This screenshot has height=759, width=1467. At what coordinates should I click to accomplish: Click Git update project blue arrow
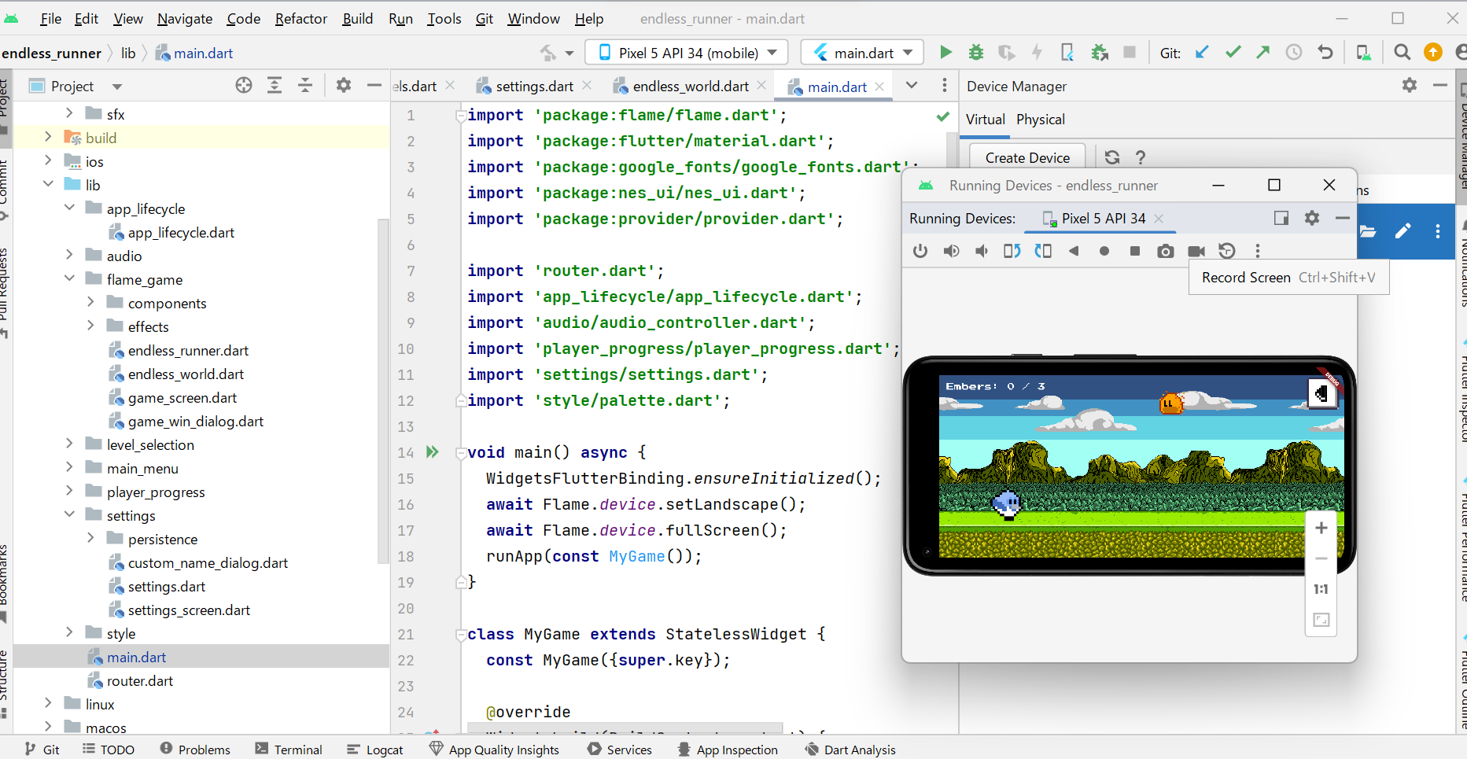click(x=1202, y=53)
